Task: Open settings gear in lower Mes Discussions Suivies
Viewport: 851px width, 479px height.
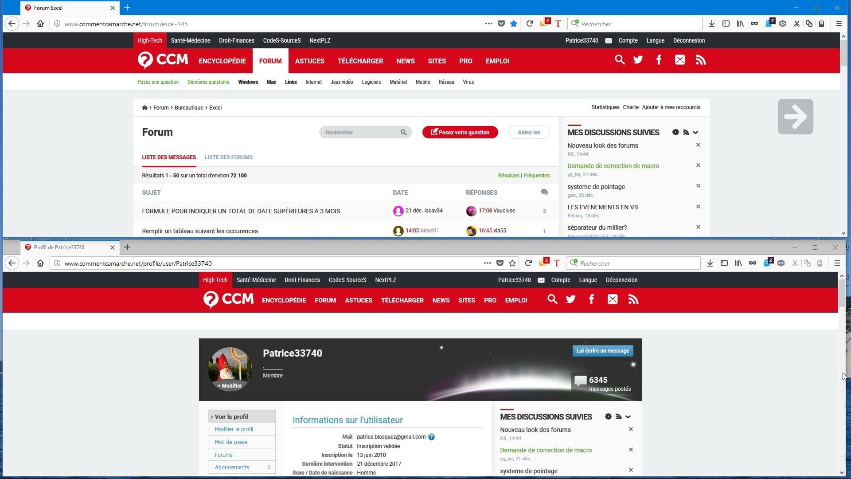Action: 608,416
